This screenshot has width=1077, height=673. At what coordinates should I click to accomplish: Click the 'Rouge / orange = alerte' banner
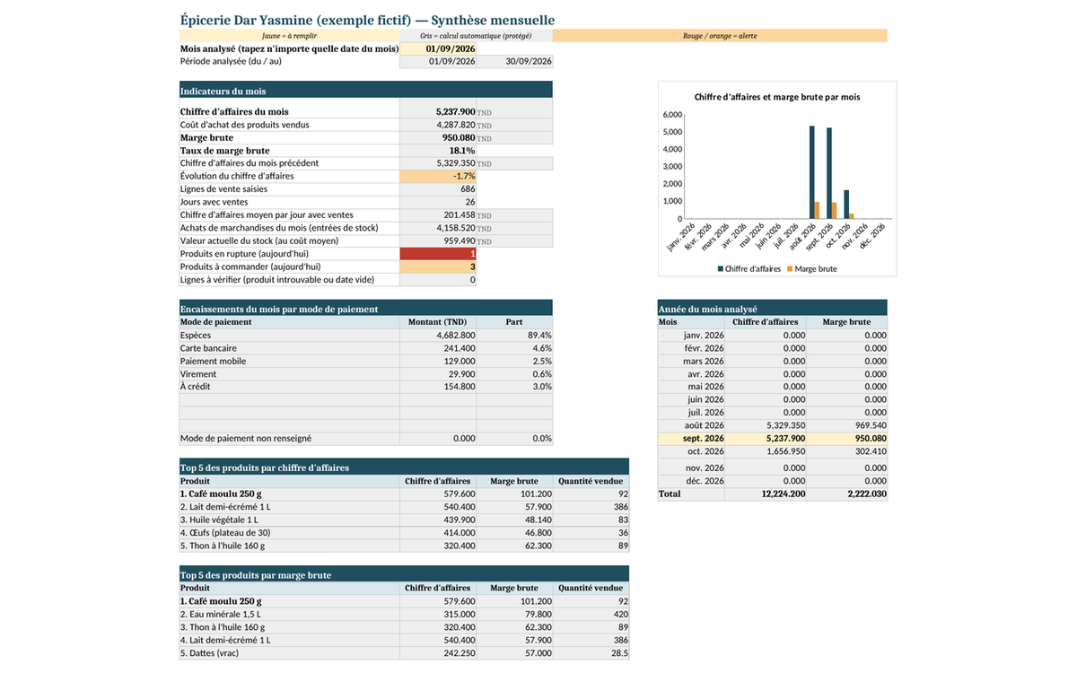(720, 36)
